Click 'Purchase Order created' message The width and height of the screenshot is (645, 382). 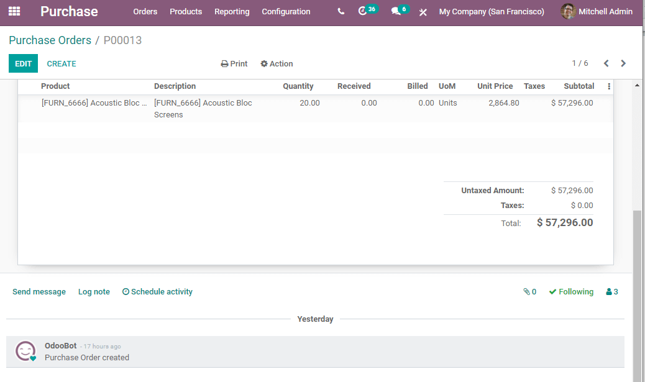tap(87, 358)
